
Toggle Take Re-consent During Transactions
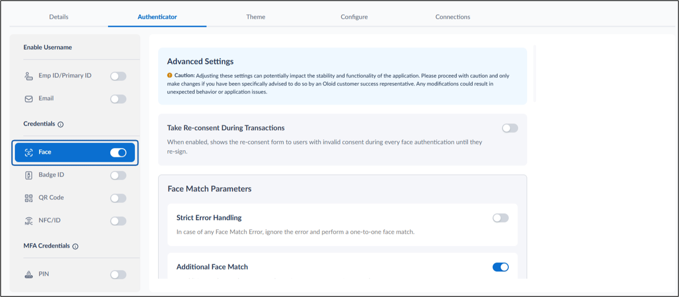pyautogui.click(x=510, y=128)
